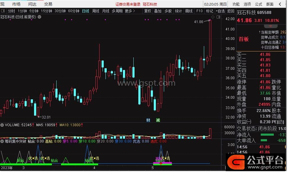This screenshot has height=172, width=288.
Task: Click the 复权 toolbar button
Action: pos(148,11)
